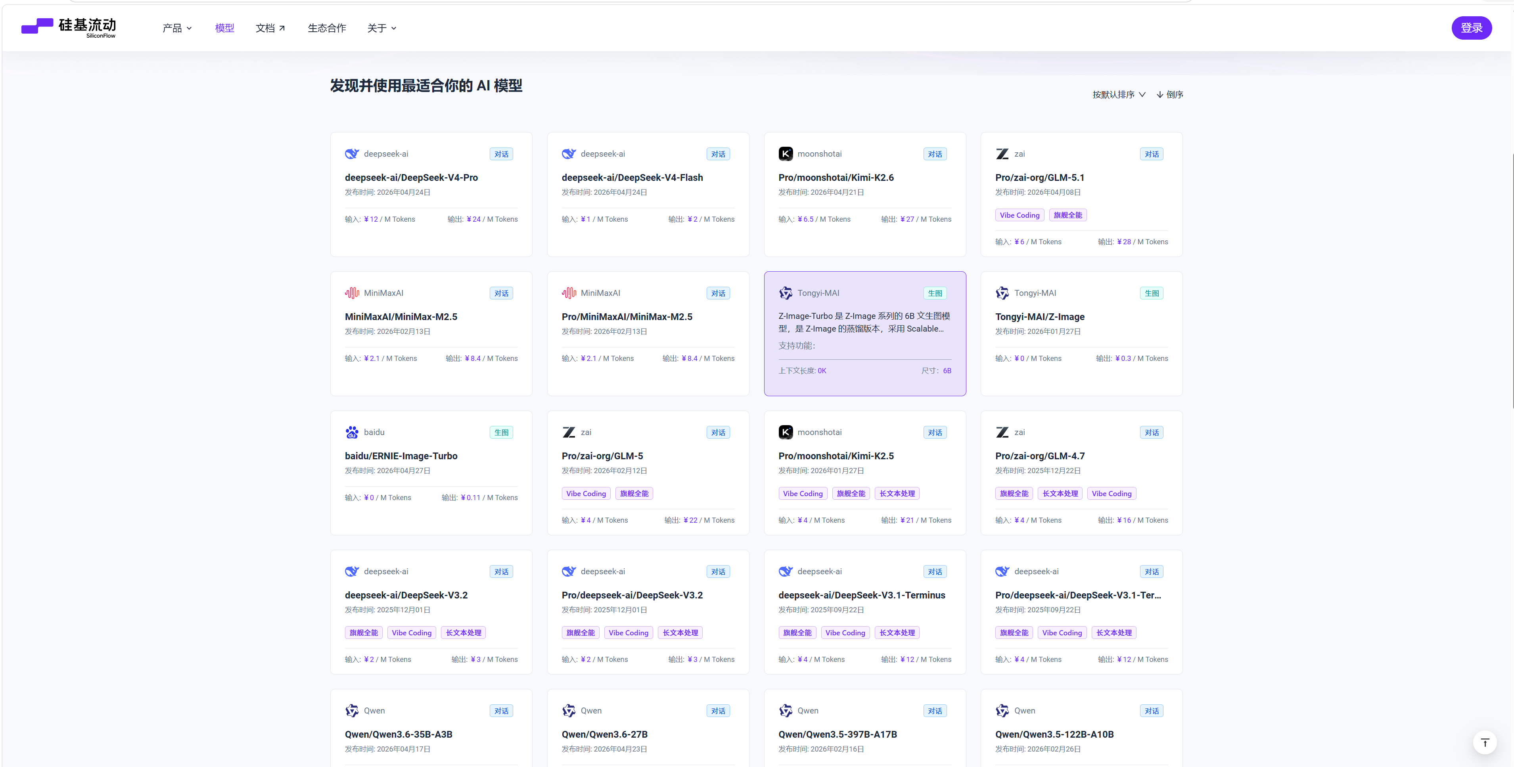Click "发布时间: 2026年04月21日" on Kimi-K2.6 card

coord(820,192)
